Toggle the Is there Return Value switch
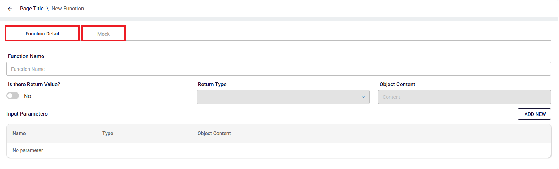 pyautogui.click(x=13, y=96)
